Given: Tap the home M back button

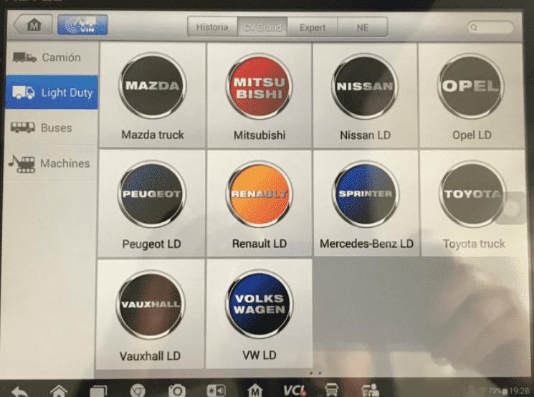Looking at the screenshot, I should coord(33,25).
